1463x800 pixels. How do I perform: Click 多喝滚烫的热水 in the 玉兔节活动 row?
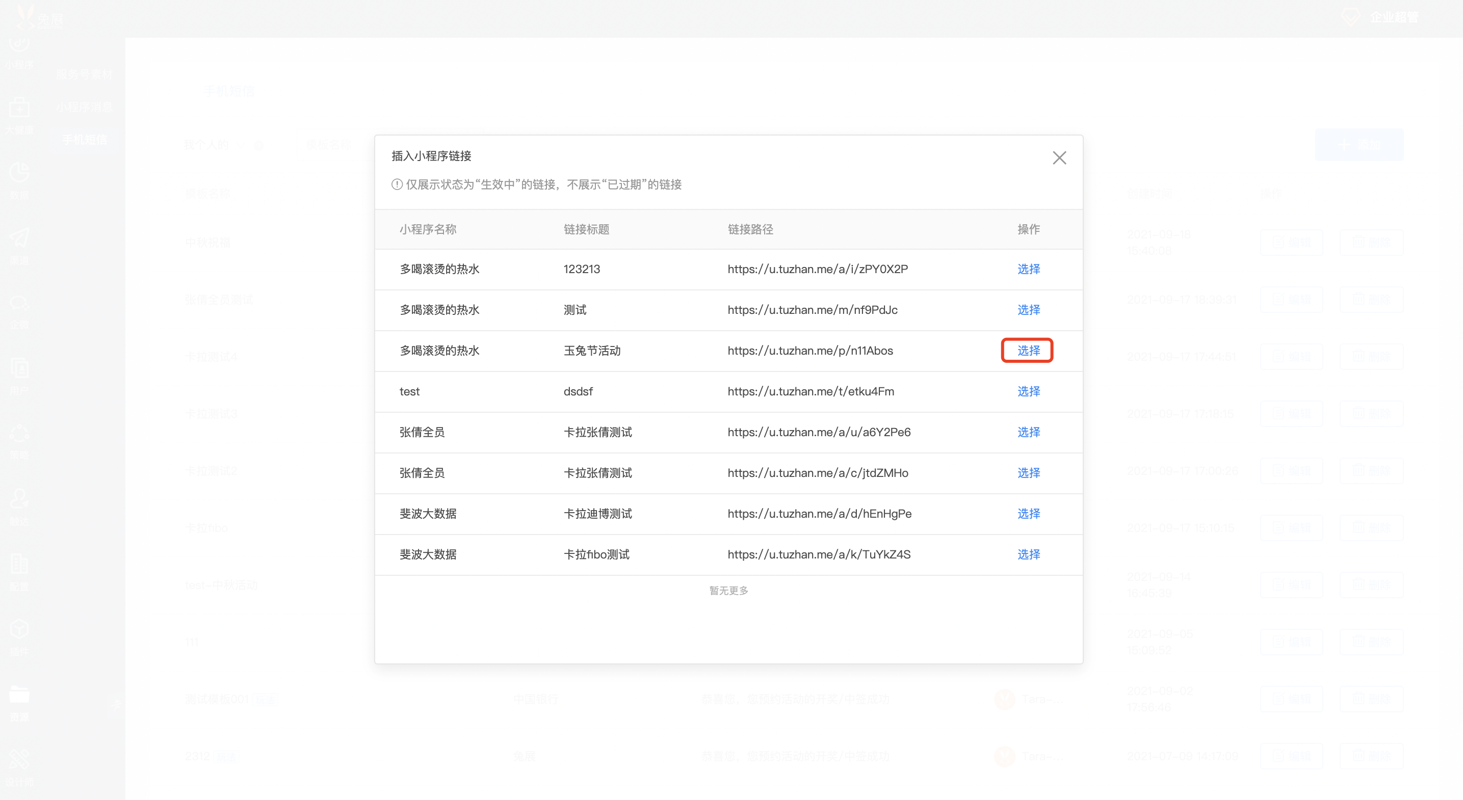pos(439,351)
